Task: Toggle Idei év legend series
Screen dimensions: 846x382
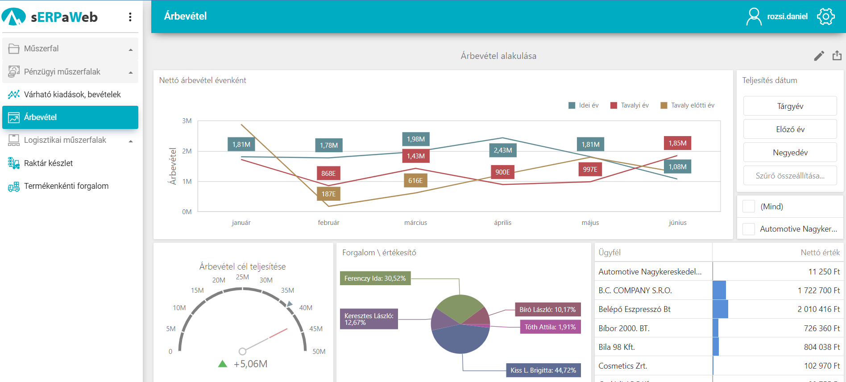Action: tap(584, 105)
